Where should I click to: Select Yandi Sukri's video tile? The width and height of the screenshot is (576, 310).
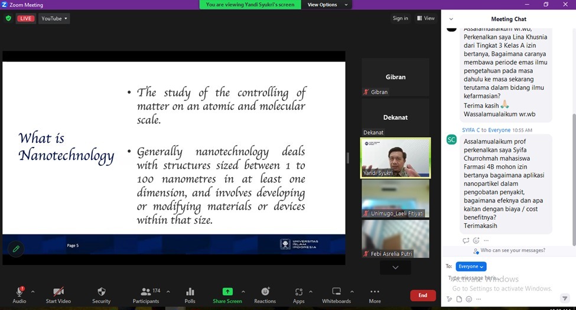click(x=395, y=158)
